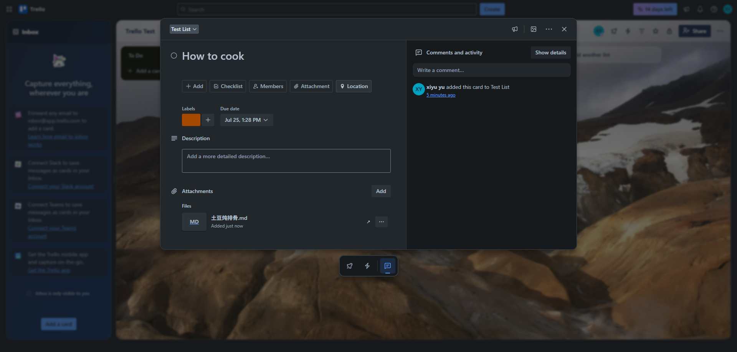Expand the Jul 25 due date dropdown
The height and width of the screenshot is (352, 737).
coord(247,120)
